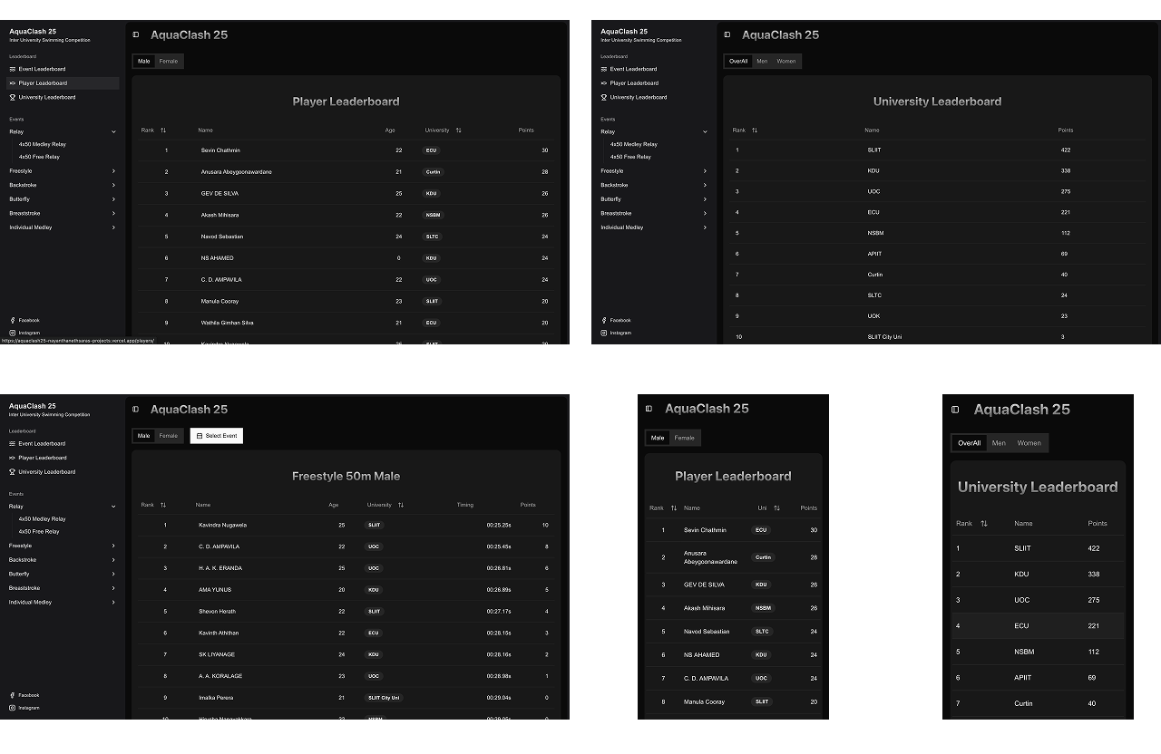The image size is (1161, 754).
Task: Toggle sidebar icon in desktop University Leaderboard view
Action: (x=727, y=34)
